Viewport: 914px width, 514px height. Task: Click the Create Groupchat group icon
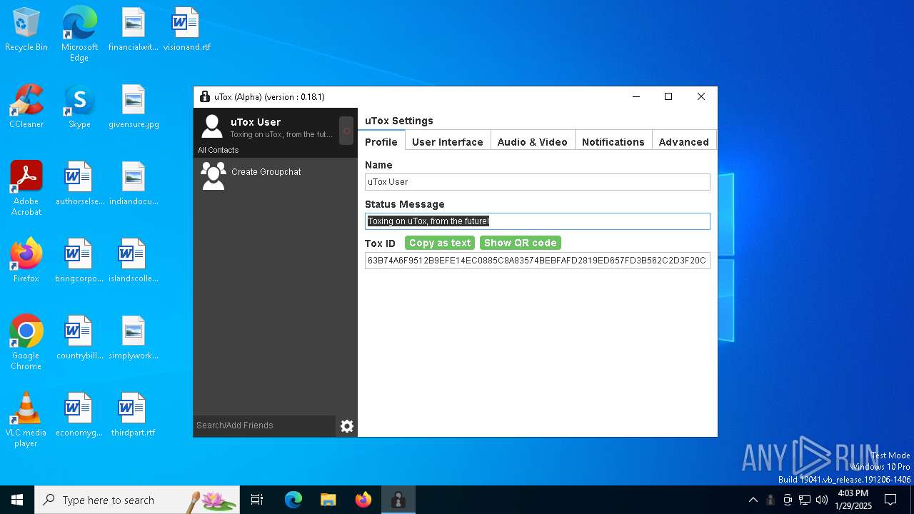[x=214, y=176]
